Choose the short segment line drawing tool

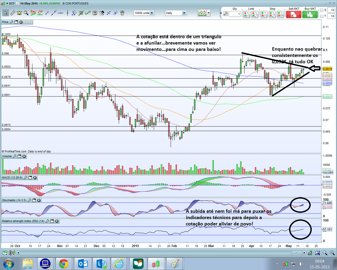47,13
